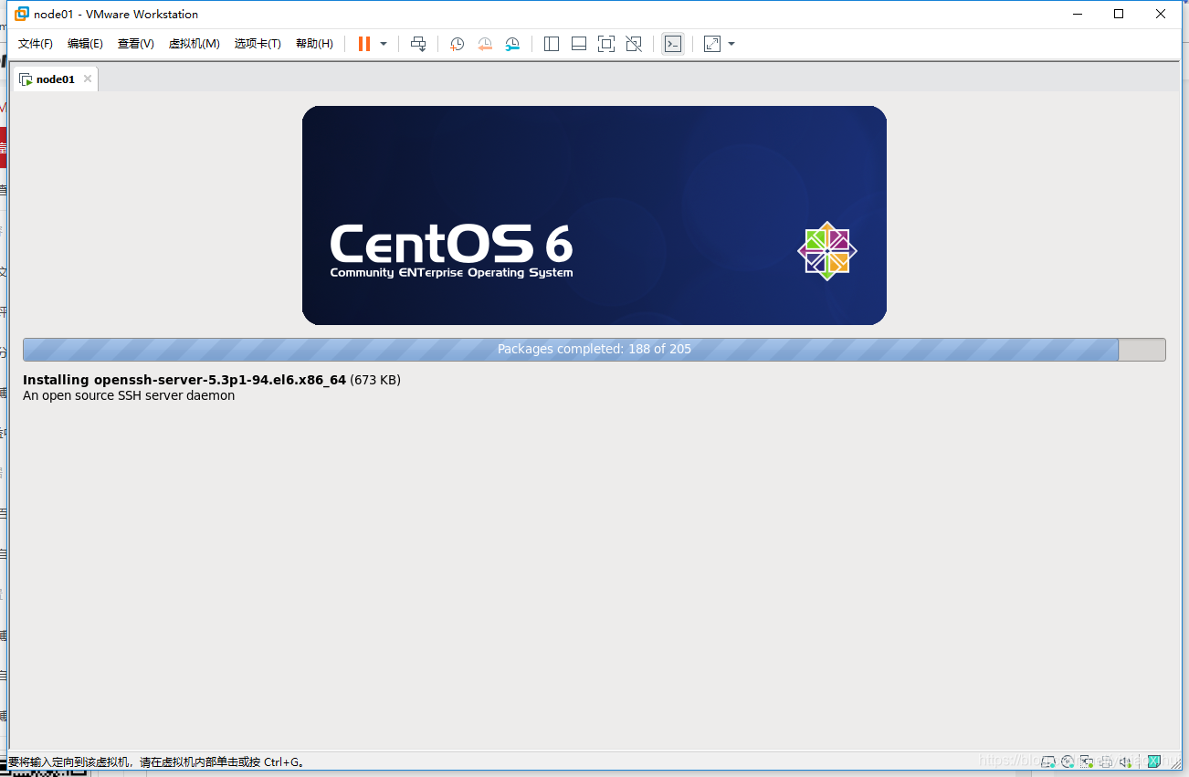Send Ctrl+Alt+Del to the virtual machine
1189x777 pixels.
pyautogui.click(x=418, y=44)
